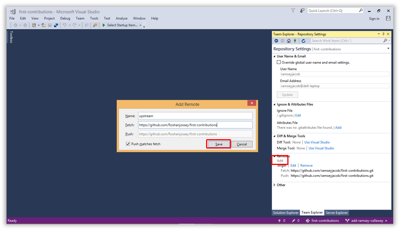Click the pending changes pencil in the status bar
Image resolution: width=400 pixels, height=230 pixels.
[294, 221]
